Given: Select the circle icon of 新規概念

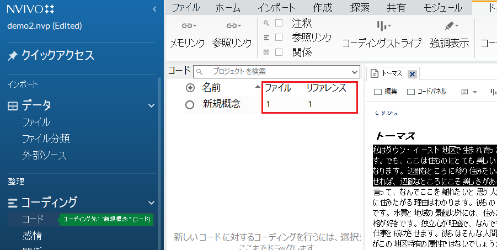Looking at the screenshot, I should click(x=190, y=105).
